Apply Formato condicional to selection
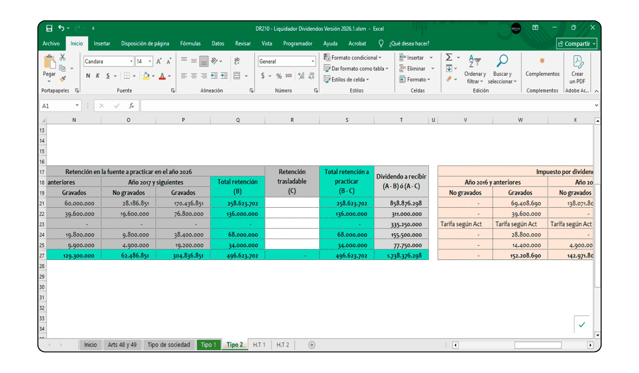 [350, 57]
